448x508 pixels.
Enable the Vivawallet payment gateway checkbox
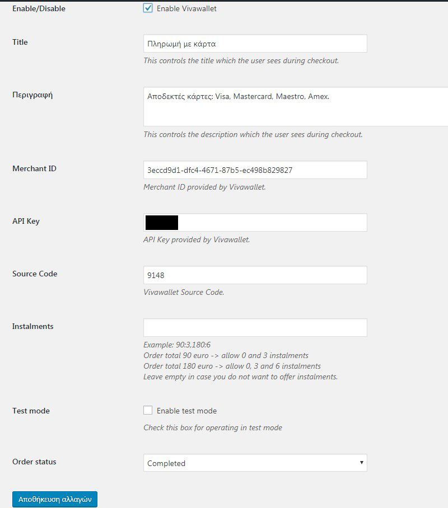[x=148, y=8]
